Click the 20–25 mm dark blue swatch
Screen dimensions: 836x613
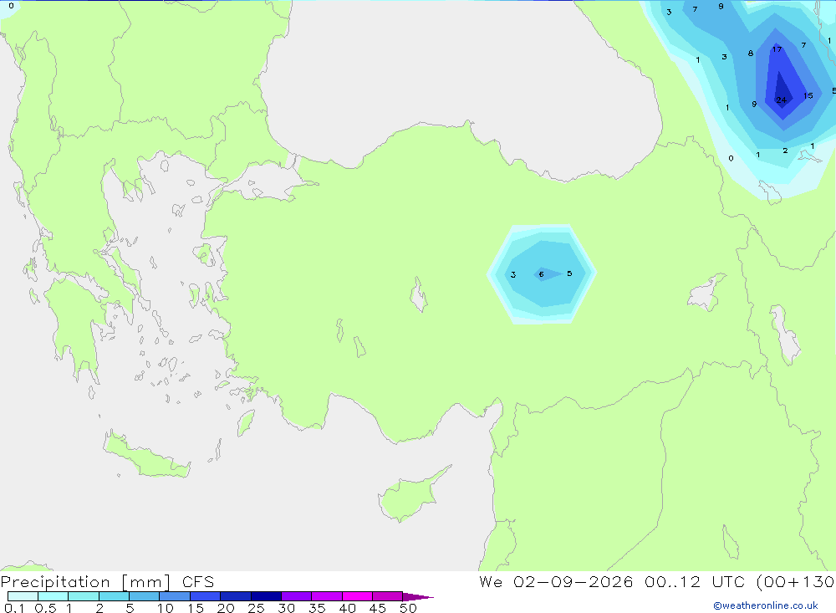coord(236,596)
